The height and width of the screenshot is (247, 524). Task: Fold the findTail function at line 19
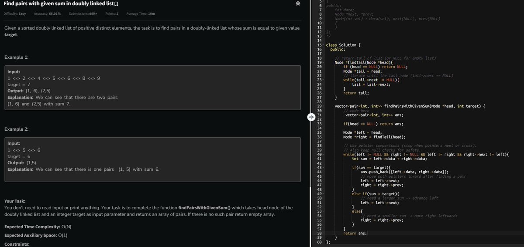click(x=324, y=62)
